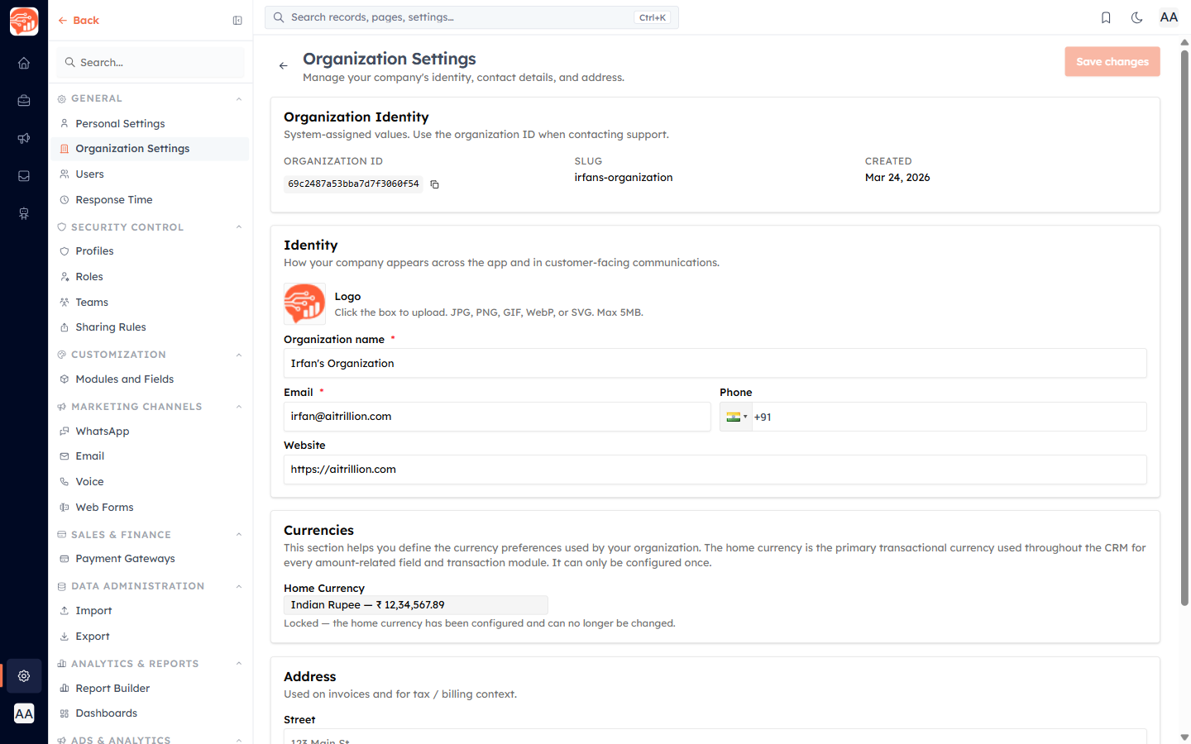Collapse the sidebar panel icon

(237, 21)
